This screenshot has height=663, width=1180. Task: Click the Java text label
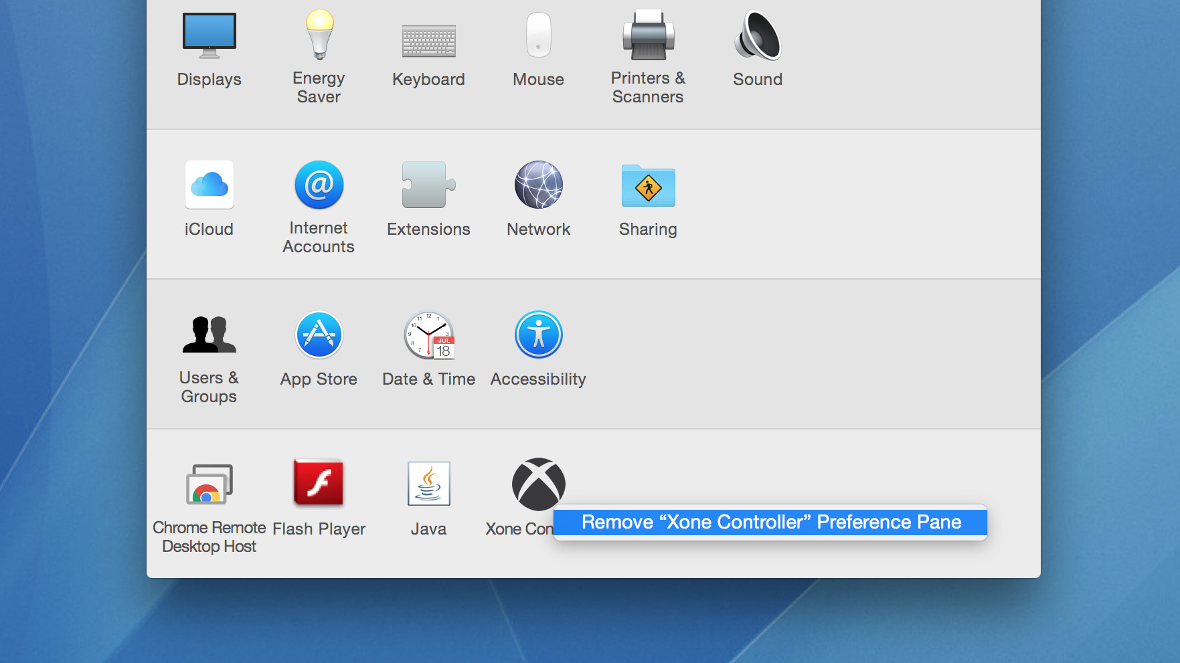click(428, 529)
